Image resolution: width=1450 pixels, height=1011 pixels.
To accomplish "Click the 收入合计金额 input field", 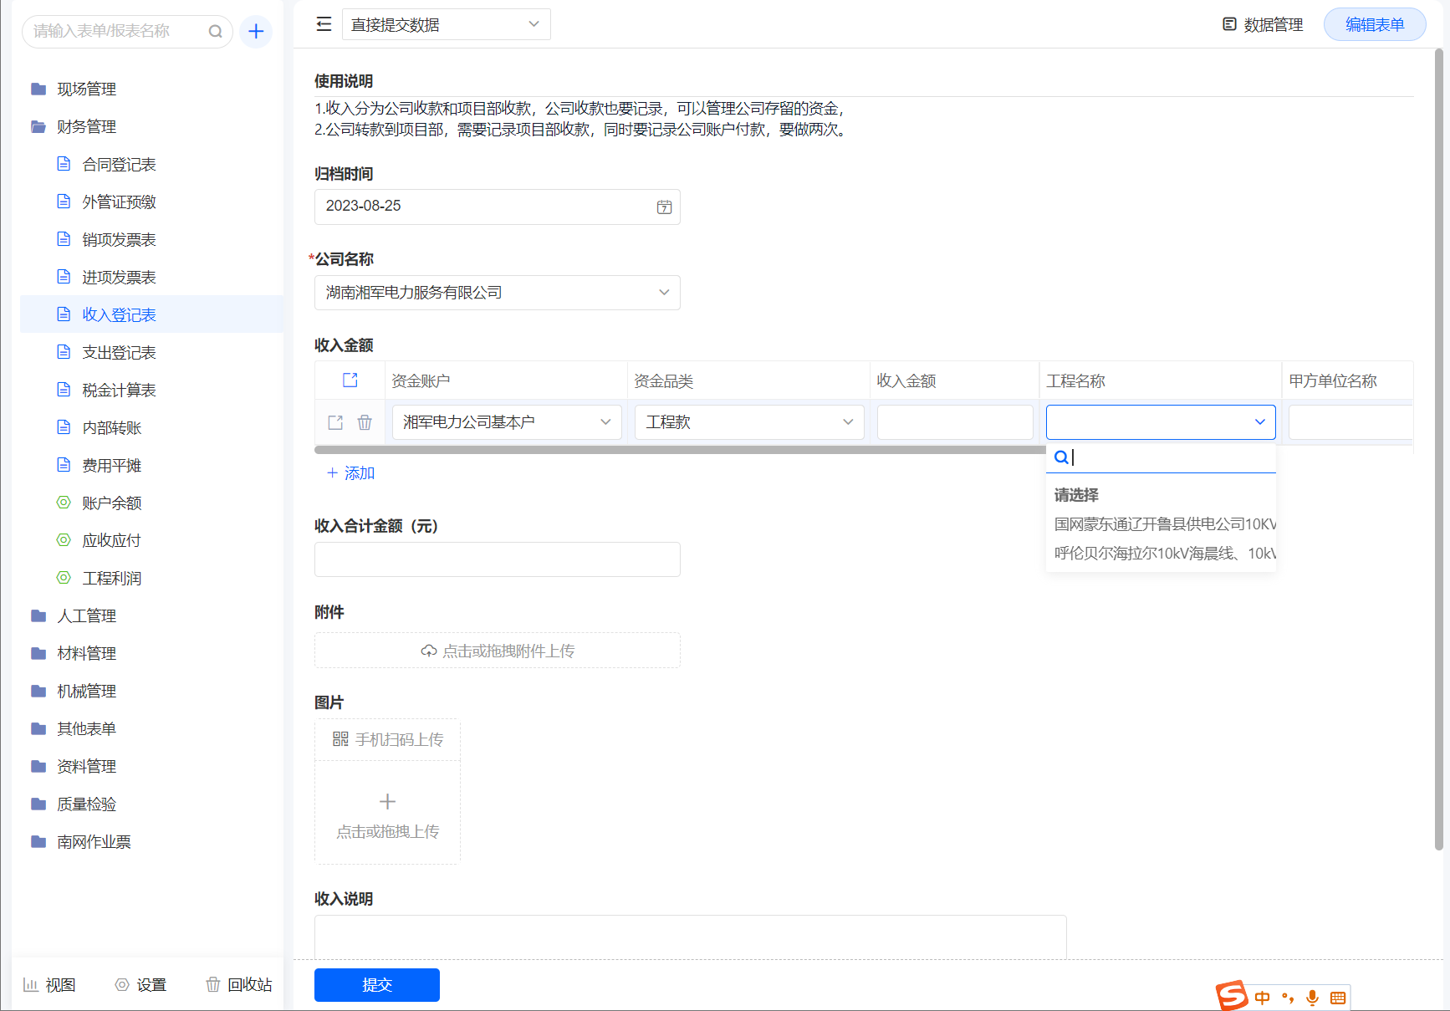I will 497,559.
